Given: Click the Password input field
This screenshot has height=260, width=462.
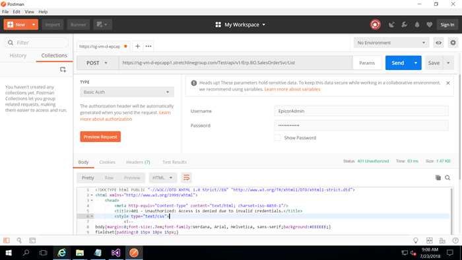Looking at the screenshot, I should click(361, 125).
